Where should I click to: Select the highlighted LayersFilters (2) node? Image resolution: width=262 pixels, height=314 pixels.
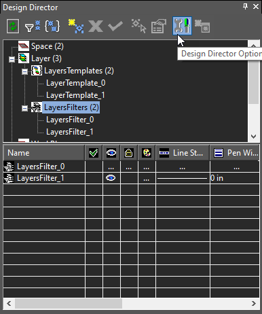coord(71,107)
